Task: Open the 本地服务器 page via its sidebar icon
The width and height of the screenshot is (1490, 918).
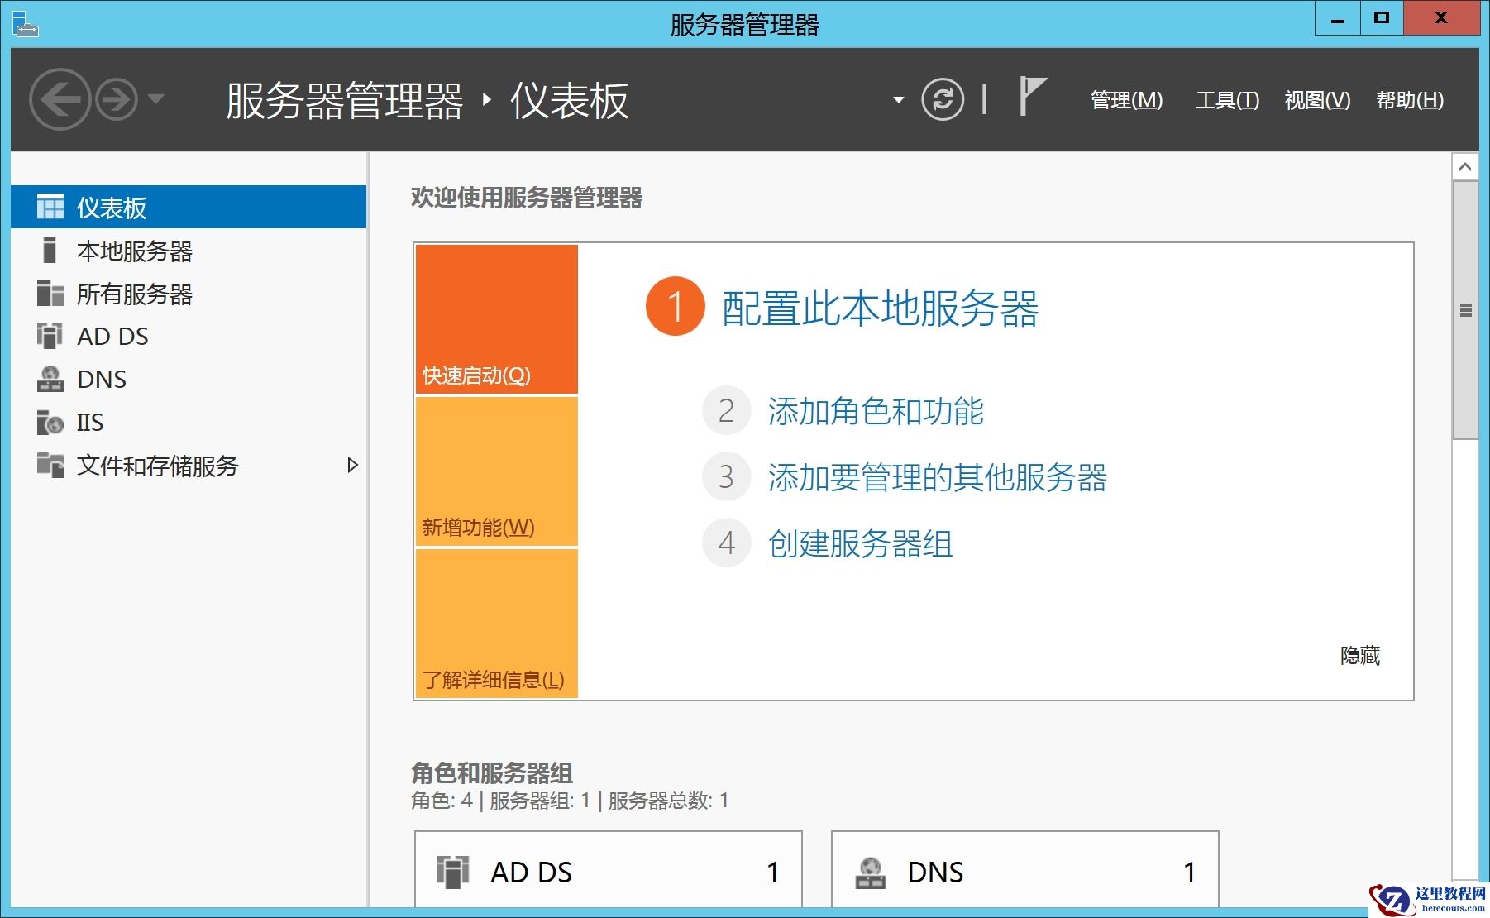Action: tap(50, 251)
